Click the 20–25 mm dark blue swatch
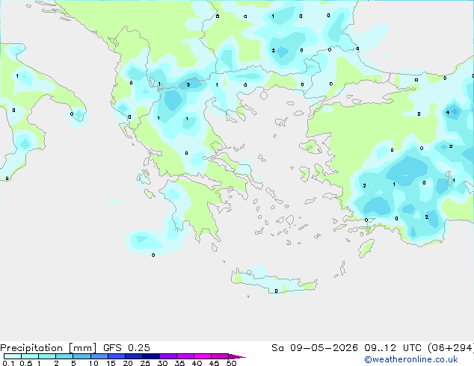 (x=133, y=356)
